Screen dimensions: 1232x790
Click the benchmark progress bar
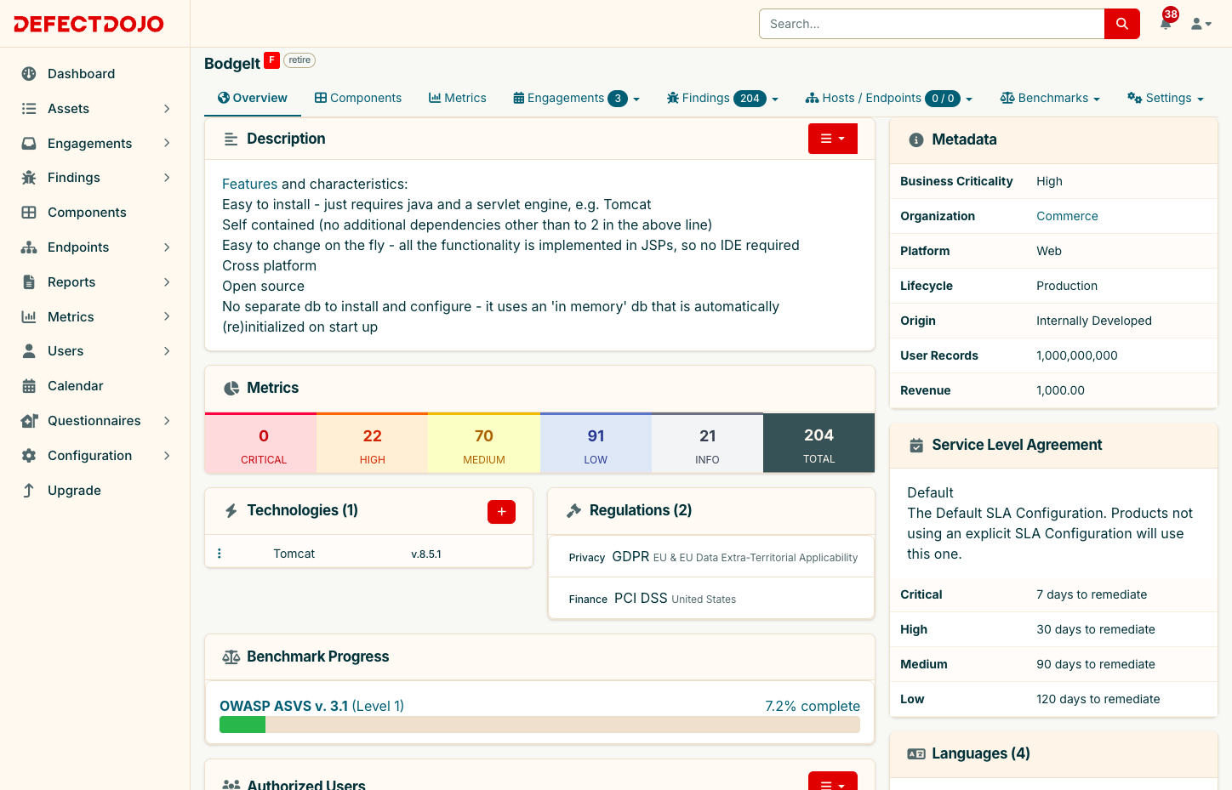point(539,725)
